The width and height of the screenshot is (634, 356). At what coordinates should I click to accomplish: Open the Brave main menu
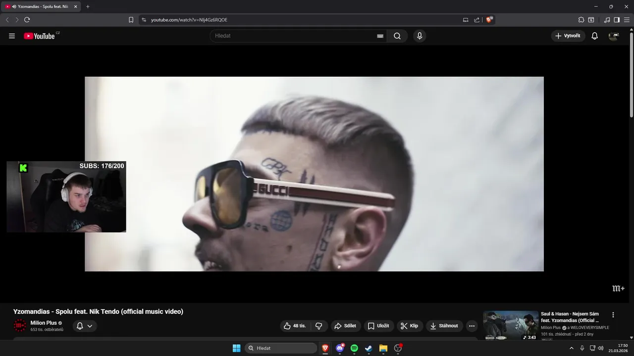tap(627, 20)
